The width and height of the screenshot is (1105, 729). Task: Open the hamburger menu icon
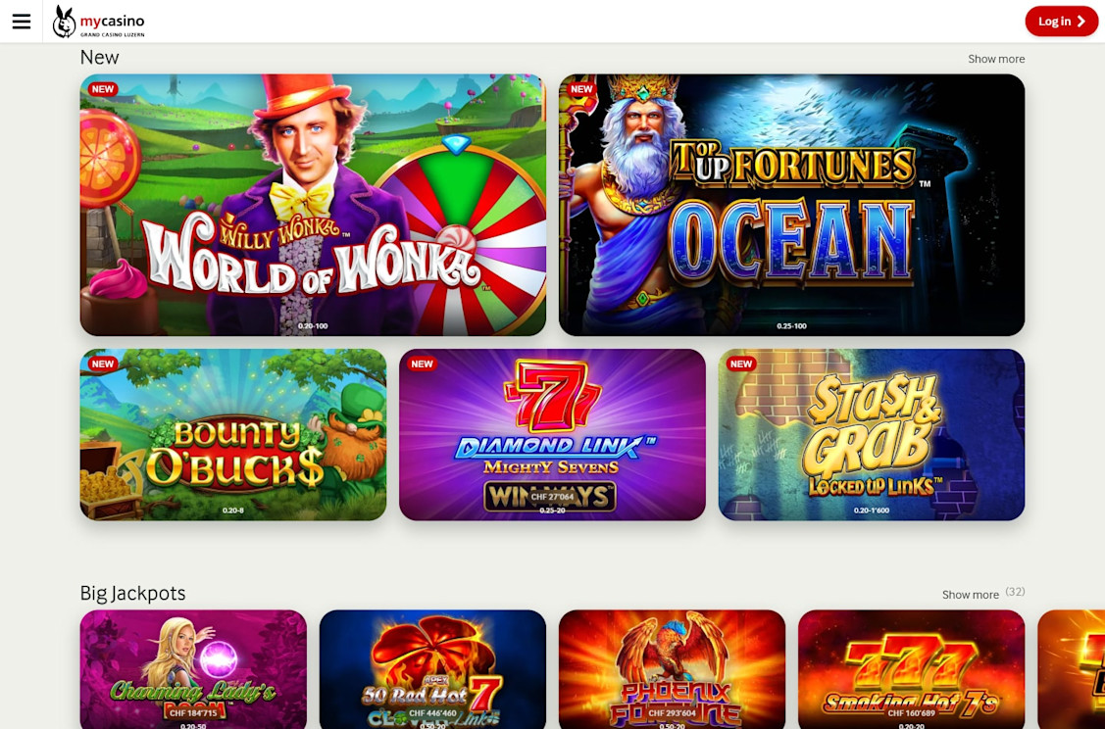pos(22,22)
